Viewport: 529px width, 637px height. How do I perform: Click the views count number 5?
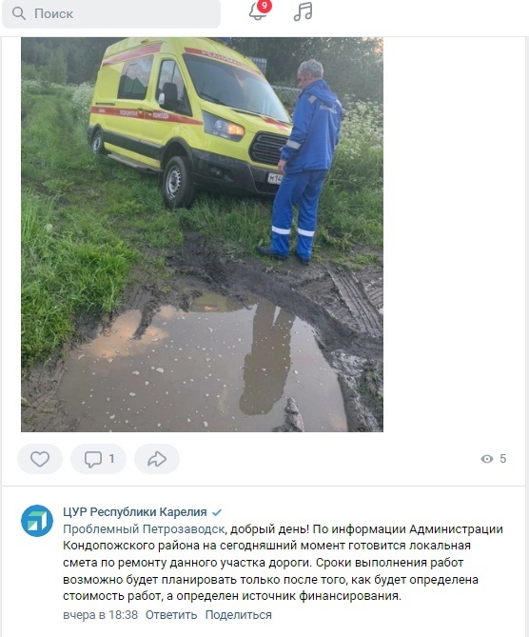tap(502, 459)
